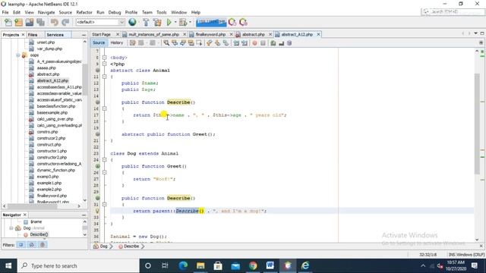Switch to finalkeyword.php editor tab
486x273 pixels.
(210, 34)
